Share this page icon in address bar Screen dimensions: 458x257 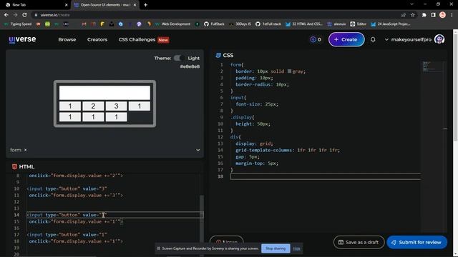[x=404, y=15]
